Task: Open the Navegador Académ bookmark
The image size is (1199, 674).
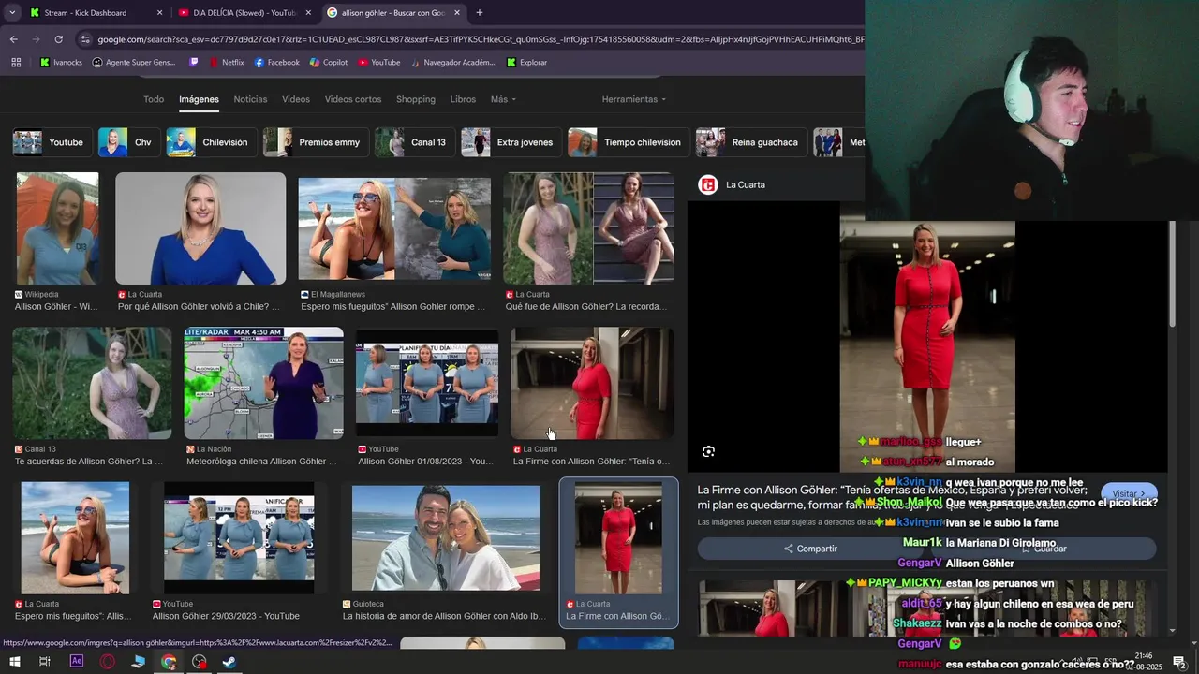Action: tap(451, 63)
